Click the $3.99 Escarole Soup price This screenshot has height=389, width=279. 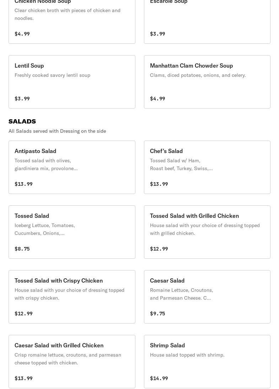[x=157, y=34]
